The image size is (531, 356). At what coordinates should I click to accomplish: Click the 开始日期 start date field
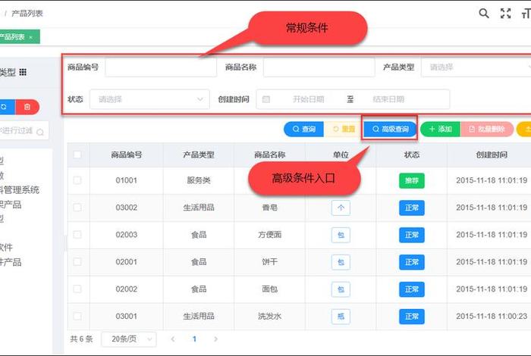(308, 99)
